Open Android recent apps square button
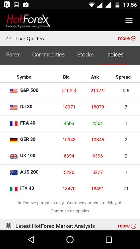The image size is (140, 249). coord(109,239)
